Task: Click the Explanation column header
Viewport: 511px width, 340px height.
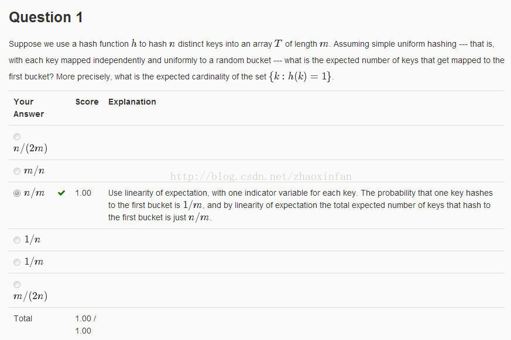Action: point(132,102)
